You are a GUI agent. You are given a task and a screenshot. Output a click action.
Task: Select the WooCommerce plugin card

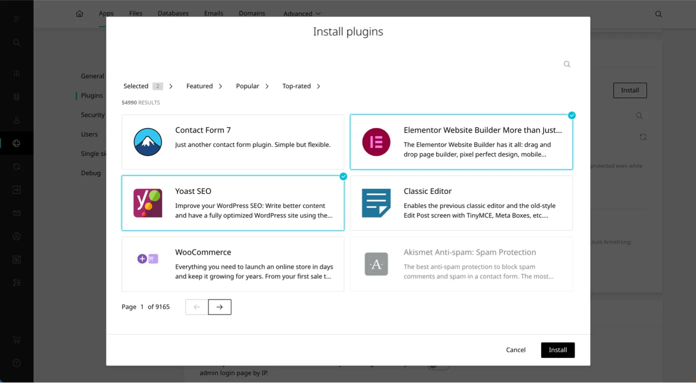click(x=233, y=264)
